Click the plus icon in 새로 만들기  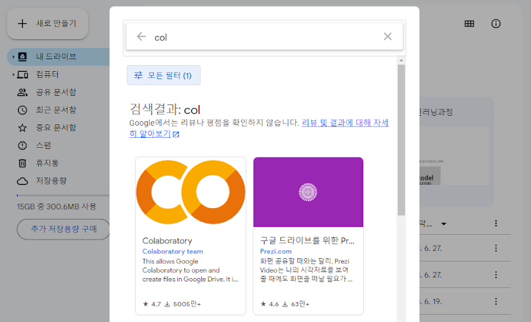tap(23, 24)
